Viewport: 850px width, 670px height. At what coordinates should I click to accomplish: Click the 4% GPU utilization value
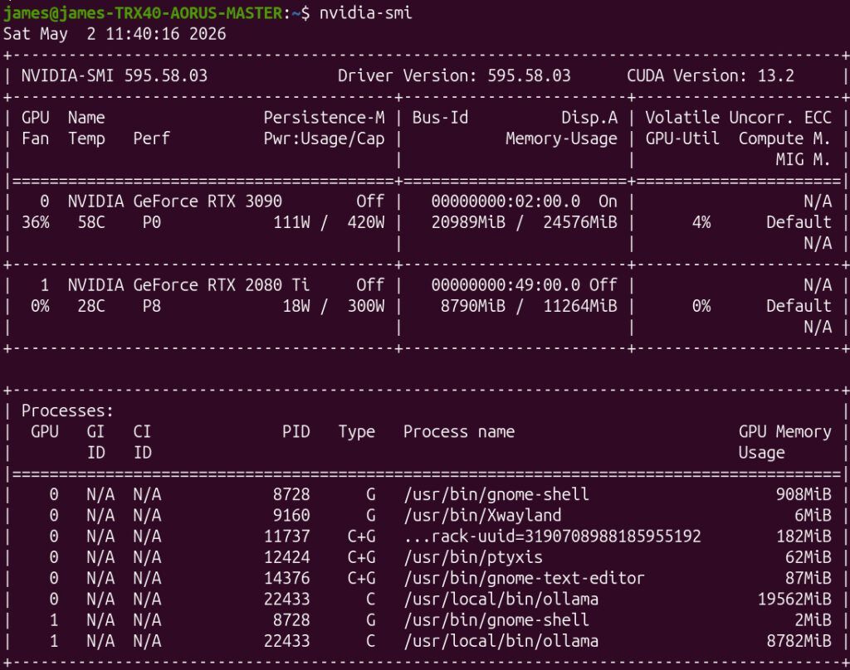pyautogui.click(x=701, y=222)
